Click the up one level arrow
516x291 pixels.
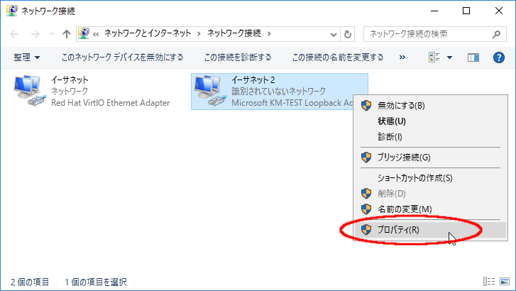pos(66,33)
